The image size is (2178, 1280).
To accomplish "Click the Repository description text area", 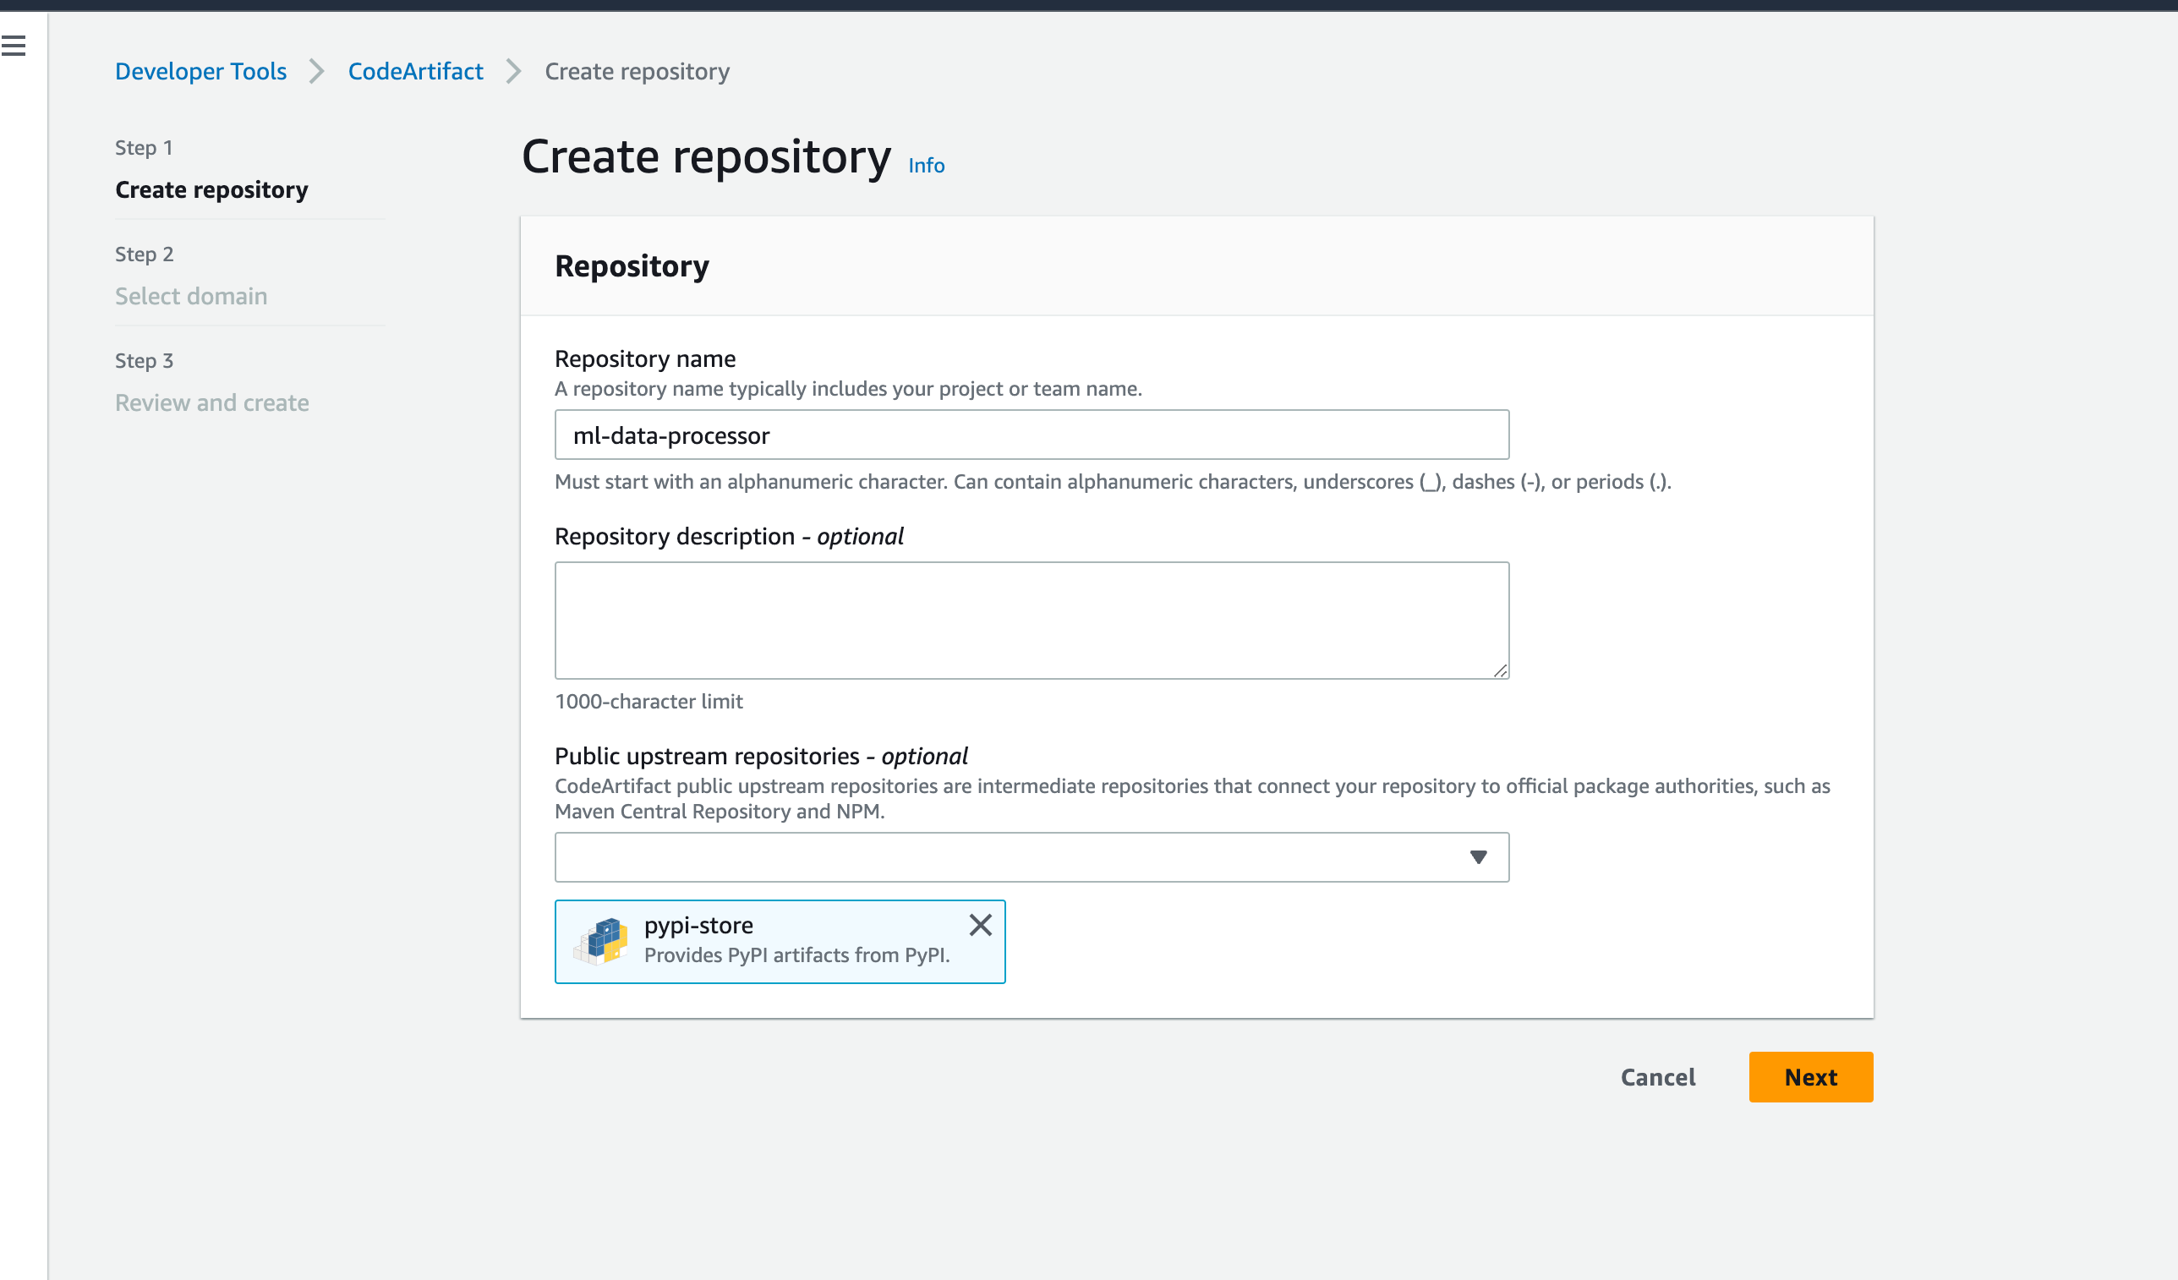I will click(1032, 620).
